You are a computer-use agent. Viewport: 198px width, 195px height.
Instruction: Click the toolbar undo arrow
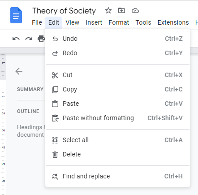point(16,39)
